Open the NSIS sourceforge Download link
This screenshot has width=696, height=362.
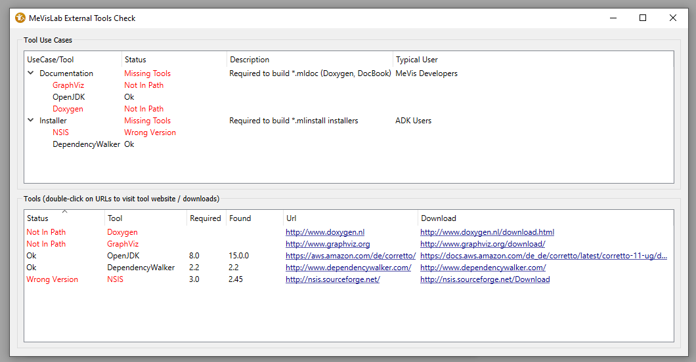pos(485,279)
